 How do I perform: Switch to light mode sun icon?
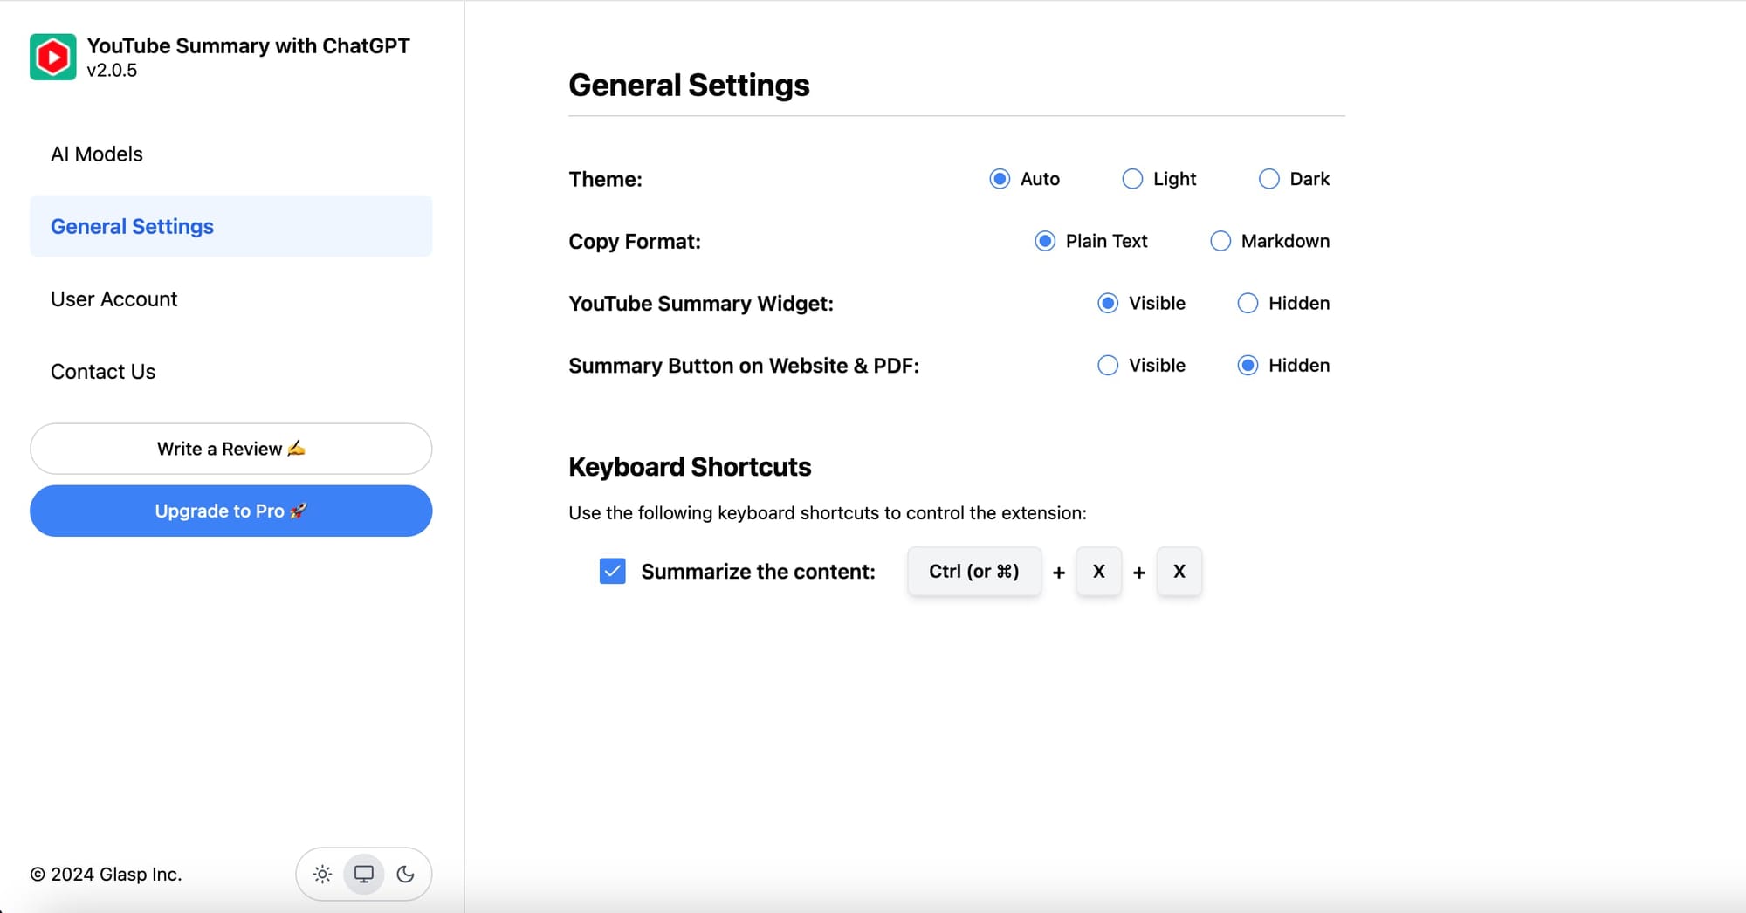point(322,874)
